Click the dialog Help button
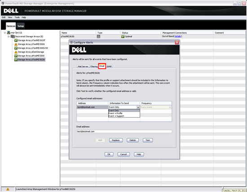This screenshot has height=192, width=247. pos(139,154)
